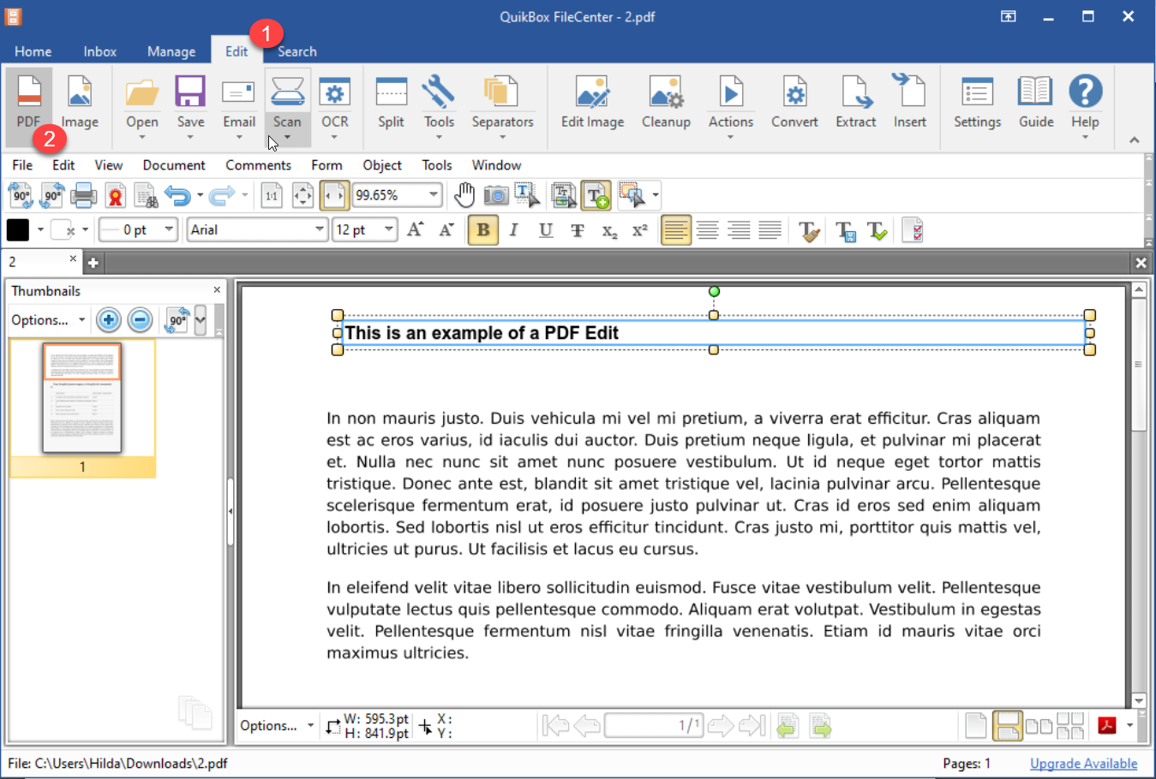Viewport: 1156px width, 779px height.
Task: Select the hand pan tool
Action: tap(464, 195)
